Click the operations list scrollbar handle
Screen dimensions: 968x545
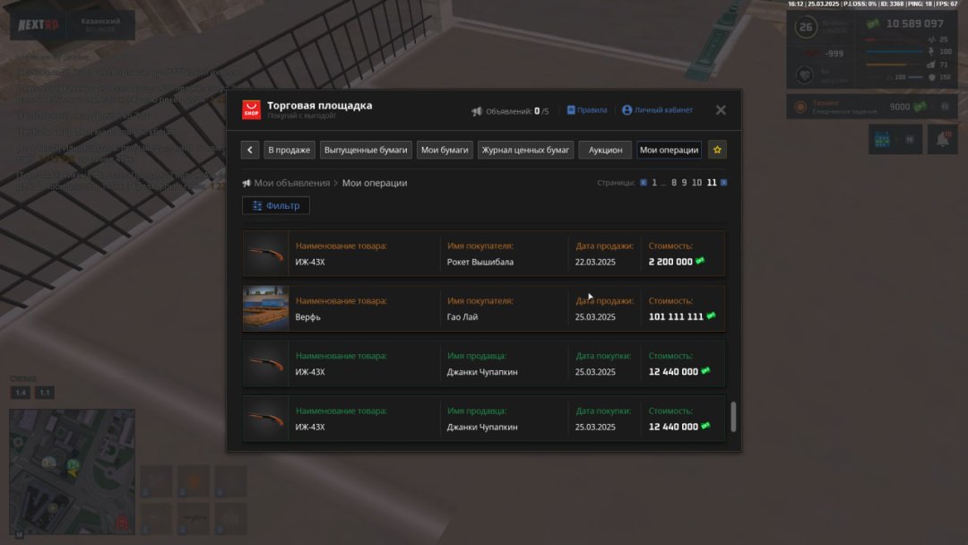click(733, 415)
